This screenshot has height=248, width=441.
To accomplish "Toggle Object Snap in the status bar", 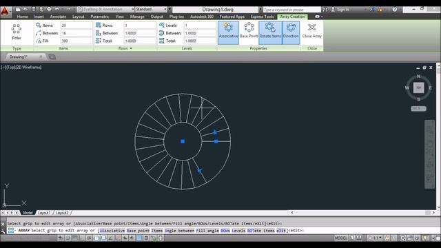I will tap(96, 238).
